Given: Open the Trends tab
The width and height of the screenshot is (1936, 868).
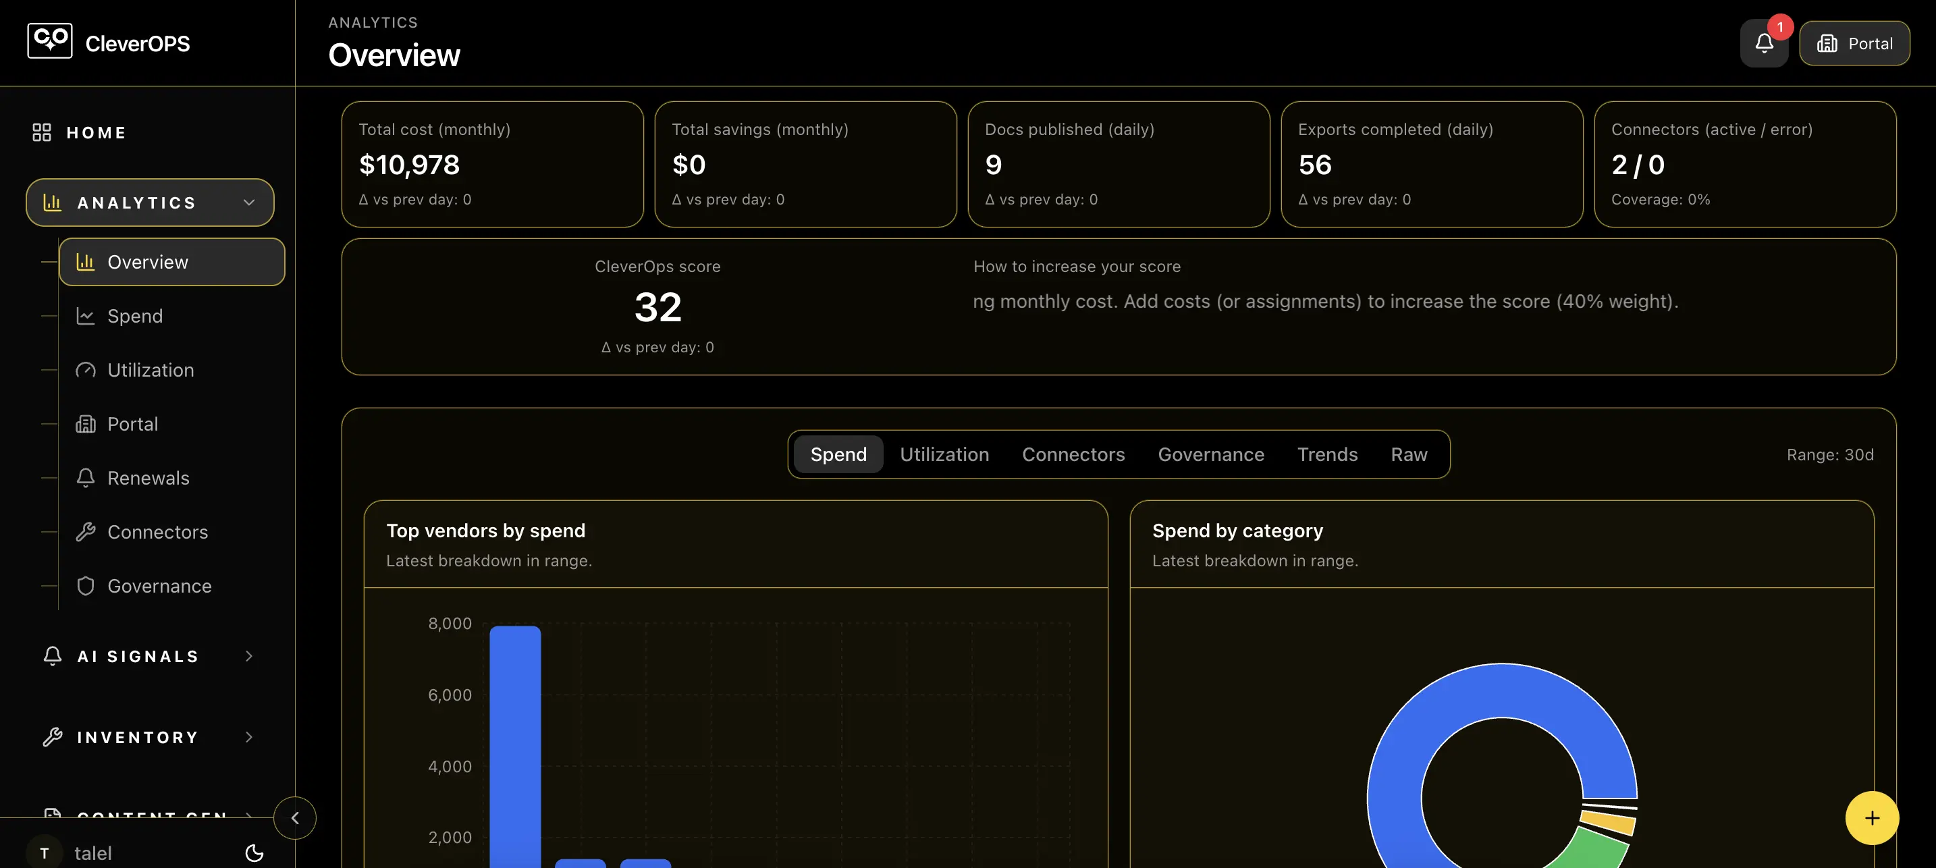Looking at the screenshot, I should (1327, 454).
